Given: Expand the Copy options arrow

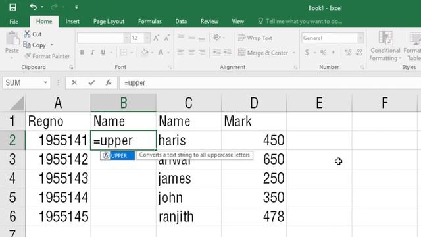Looking at the screenshot, I should [51, 45].
